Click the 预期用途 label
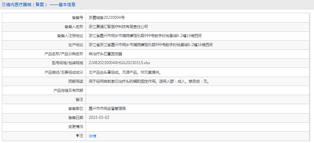Viewport: 314px width, 143px height. [75, 81]
